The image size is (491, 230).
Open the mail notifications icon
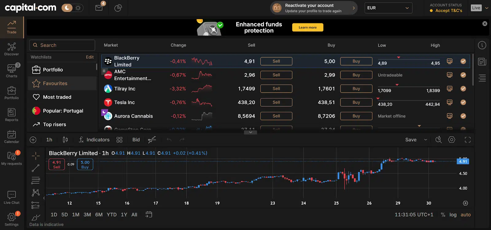[x=99, y=8]
